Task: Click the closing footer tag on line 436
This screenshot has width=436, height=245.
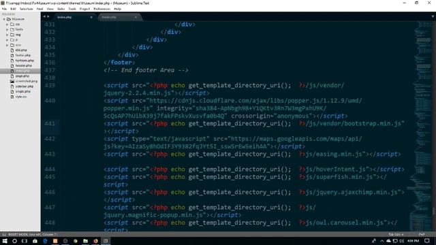Action: click(x=119, y=63)
